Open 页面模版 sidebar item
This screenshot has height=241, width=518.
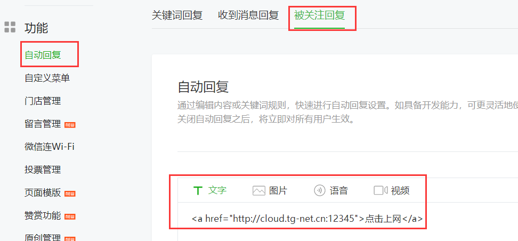[x=43, y=192]
